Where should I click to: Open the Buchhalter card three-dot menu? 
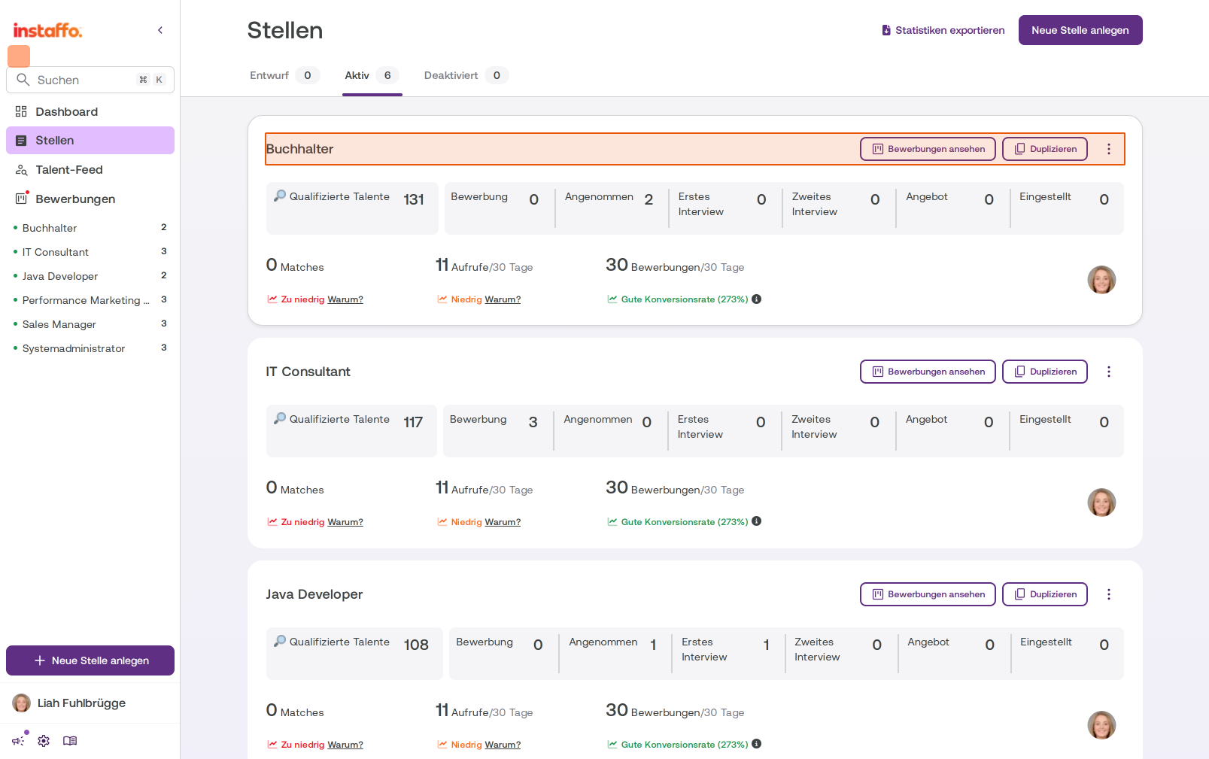(x=1108, y=149)
